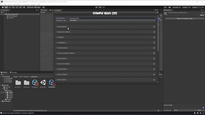Select the Move tool in toolbar
205x115 pixels.
point(6,7)
